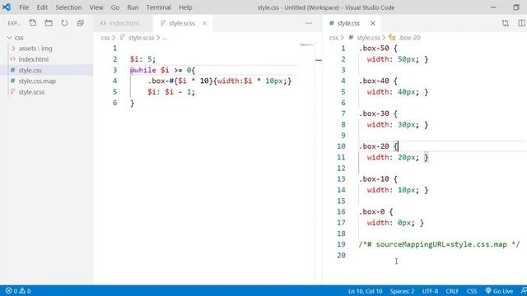527x296 pixels.
Task: Open the File menu
Action: pos(24,7)
